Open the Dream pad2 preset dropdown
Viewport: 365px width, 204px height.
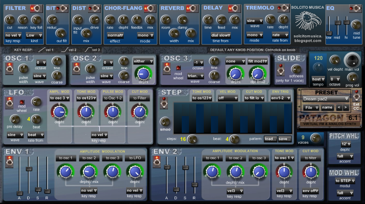[x=325, y=99]
